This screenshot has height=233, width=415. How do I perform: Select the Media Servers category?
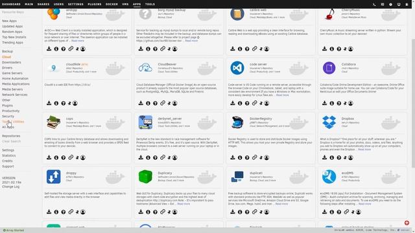(12, 89)
